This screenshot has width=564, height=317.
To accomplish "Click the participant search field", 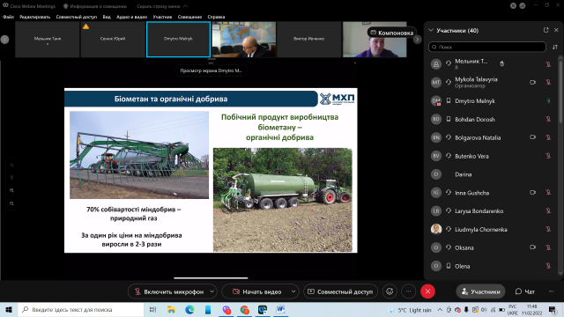I will (487, 47).
